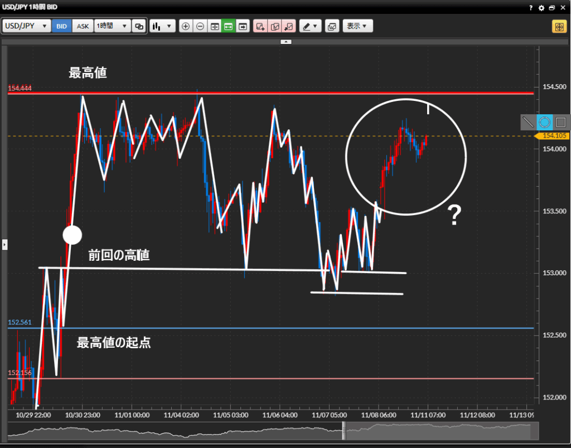Open the 表示 menu
This screenshot has width=571, height=448.
click(357, 26)
